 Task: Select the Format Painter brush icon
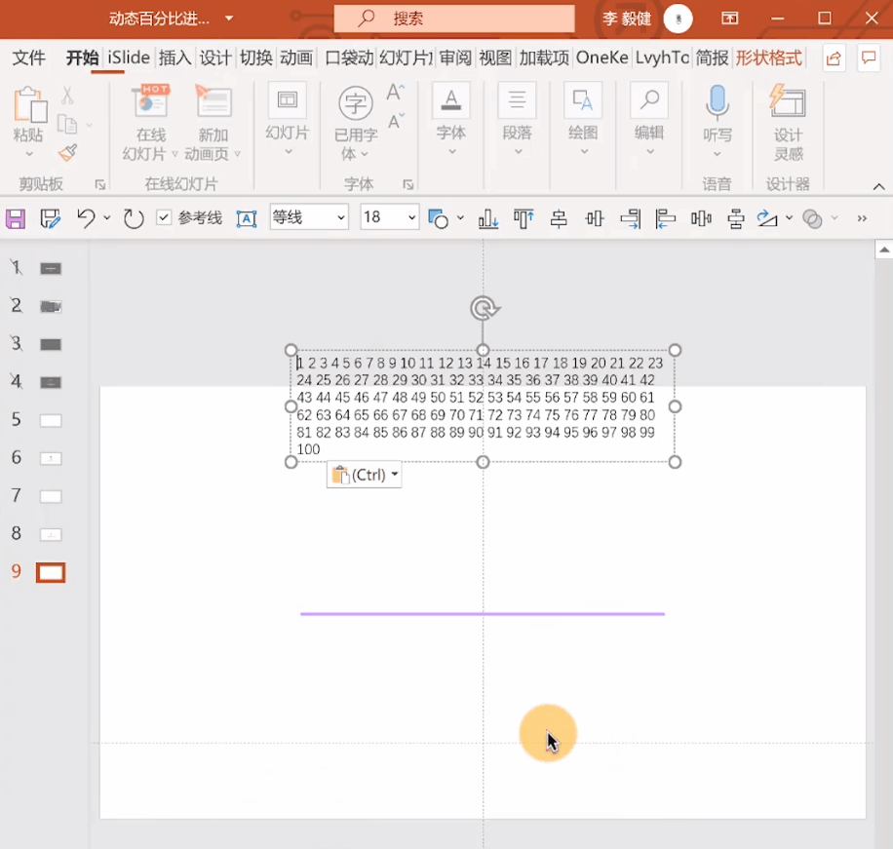click(x=68, y=153)
